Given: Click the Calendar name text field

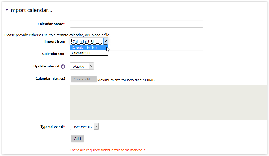Looking at the screenshot, I should tap(136, 24).
